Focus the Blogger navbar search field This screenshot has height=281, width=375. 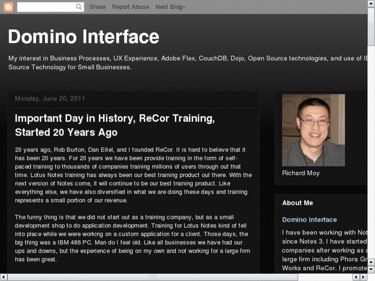click(51, 7)
